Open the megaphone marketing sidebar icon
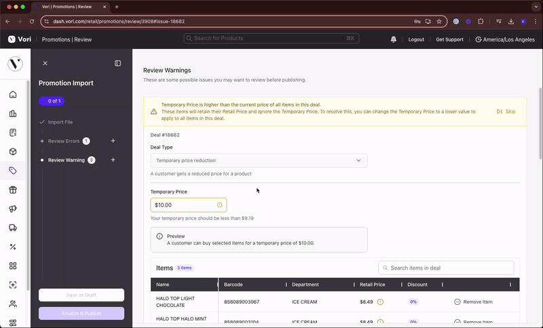Image resolution: width=543 pixels, height=328 pixels. 13,209
